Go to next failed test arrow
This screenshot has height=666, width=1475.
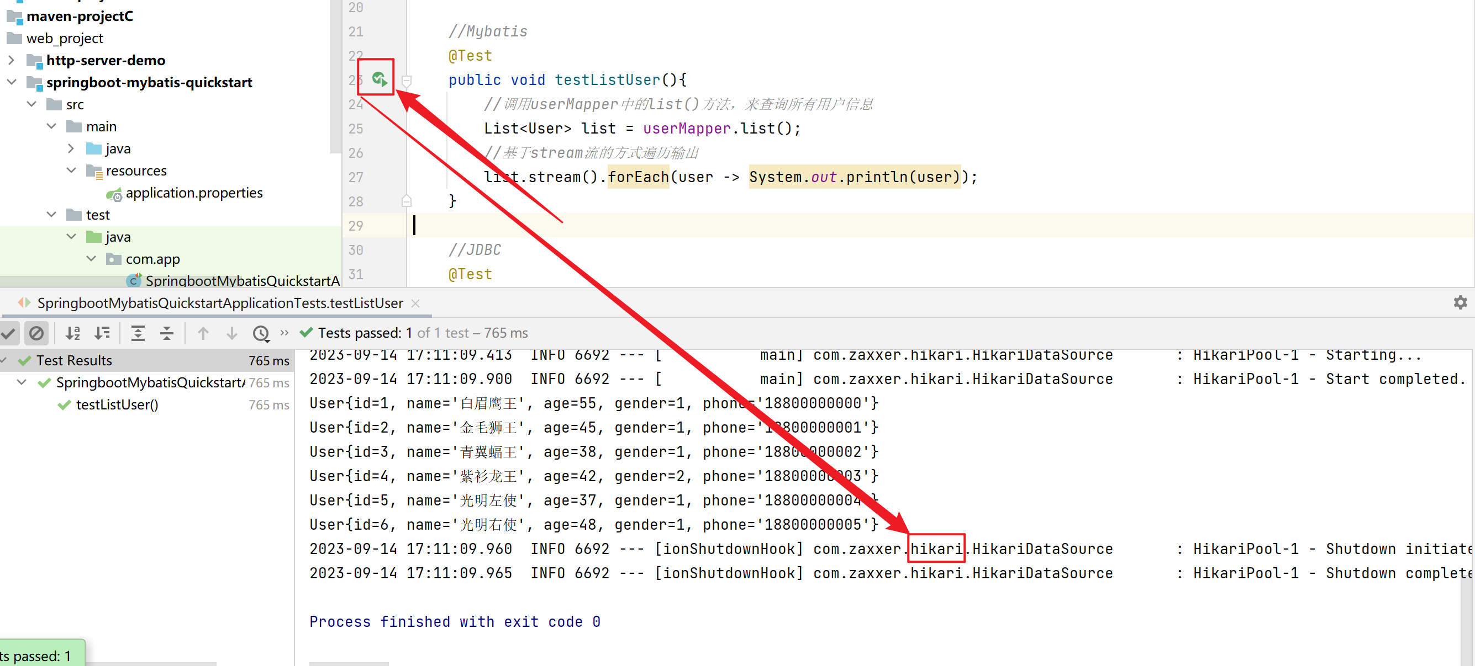232,333
